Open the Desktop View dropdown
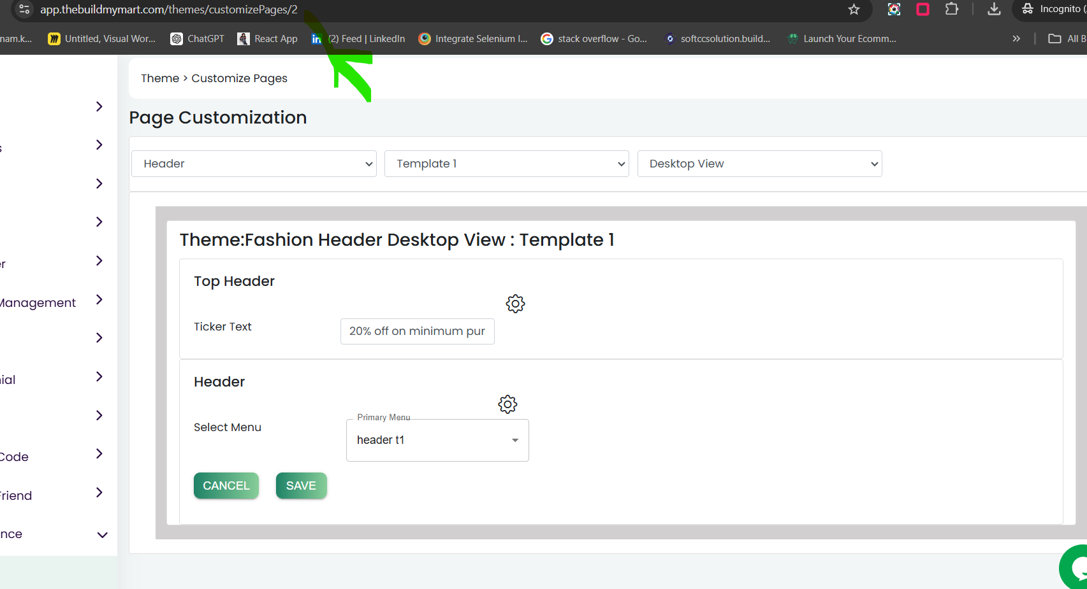Screen dimensions: 1087x589 (760, 164)
